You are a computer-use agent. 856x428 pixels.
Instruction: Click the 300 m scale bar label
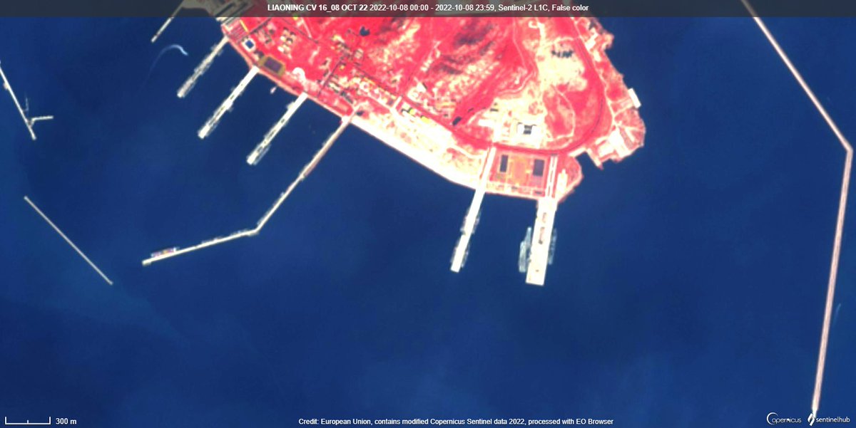tap(66, 422)
